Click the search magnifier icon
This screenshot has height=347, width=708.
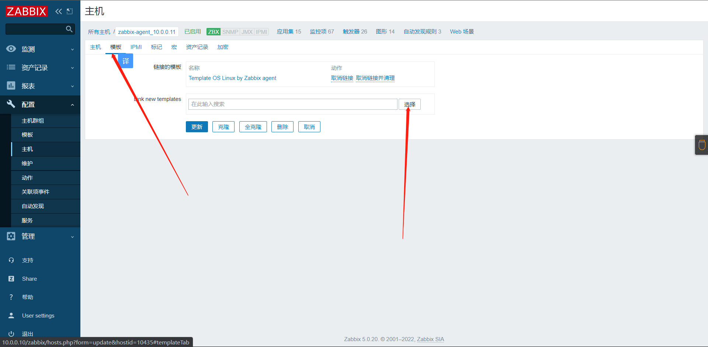(69, 29)
